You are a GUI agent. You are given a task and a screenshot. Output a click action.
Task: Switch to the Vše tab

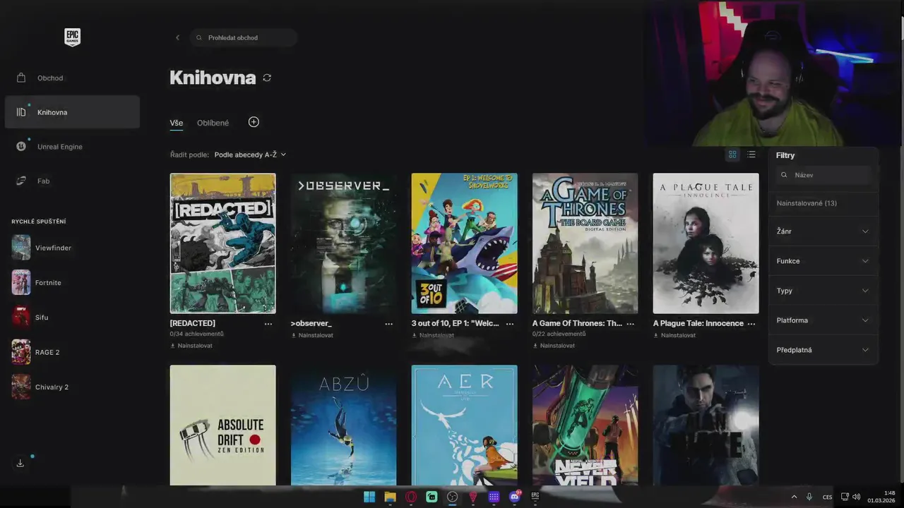176,123
